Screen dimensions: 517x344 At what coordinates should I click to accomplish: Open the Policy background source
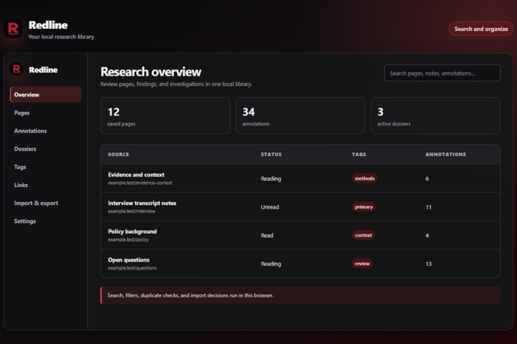pyautogui.click(x=132, y=231)
